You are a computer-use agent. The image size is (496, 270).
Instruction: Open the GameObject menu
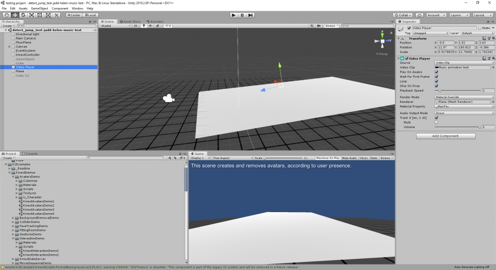click(39, 8)
